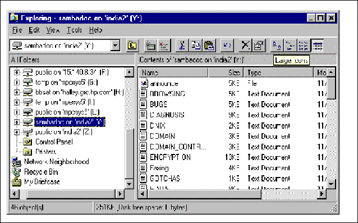358x223 pixels.
Task: Expand the bbsat on halley (H:) node
Action: (17, 92)
